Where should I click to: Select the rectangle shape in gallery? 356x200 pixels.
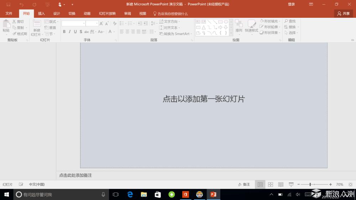point(220,22)
